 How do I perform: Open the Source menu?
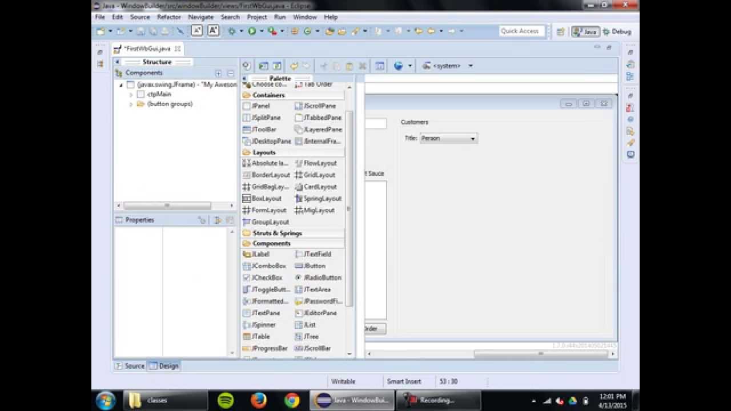(140, 17)
